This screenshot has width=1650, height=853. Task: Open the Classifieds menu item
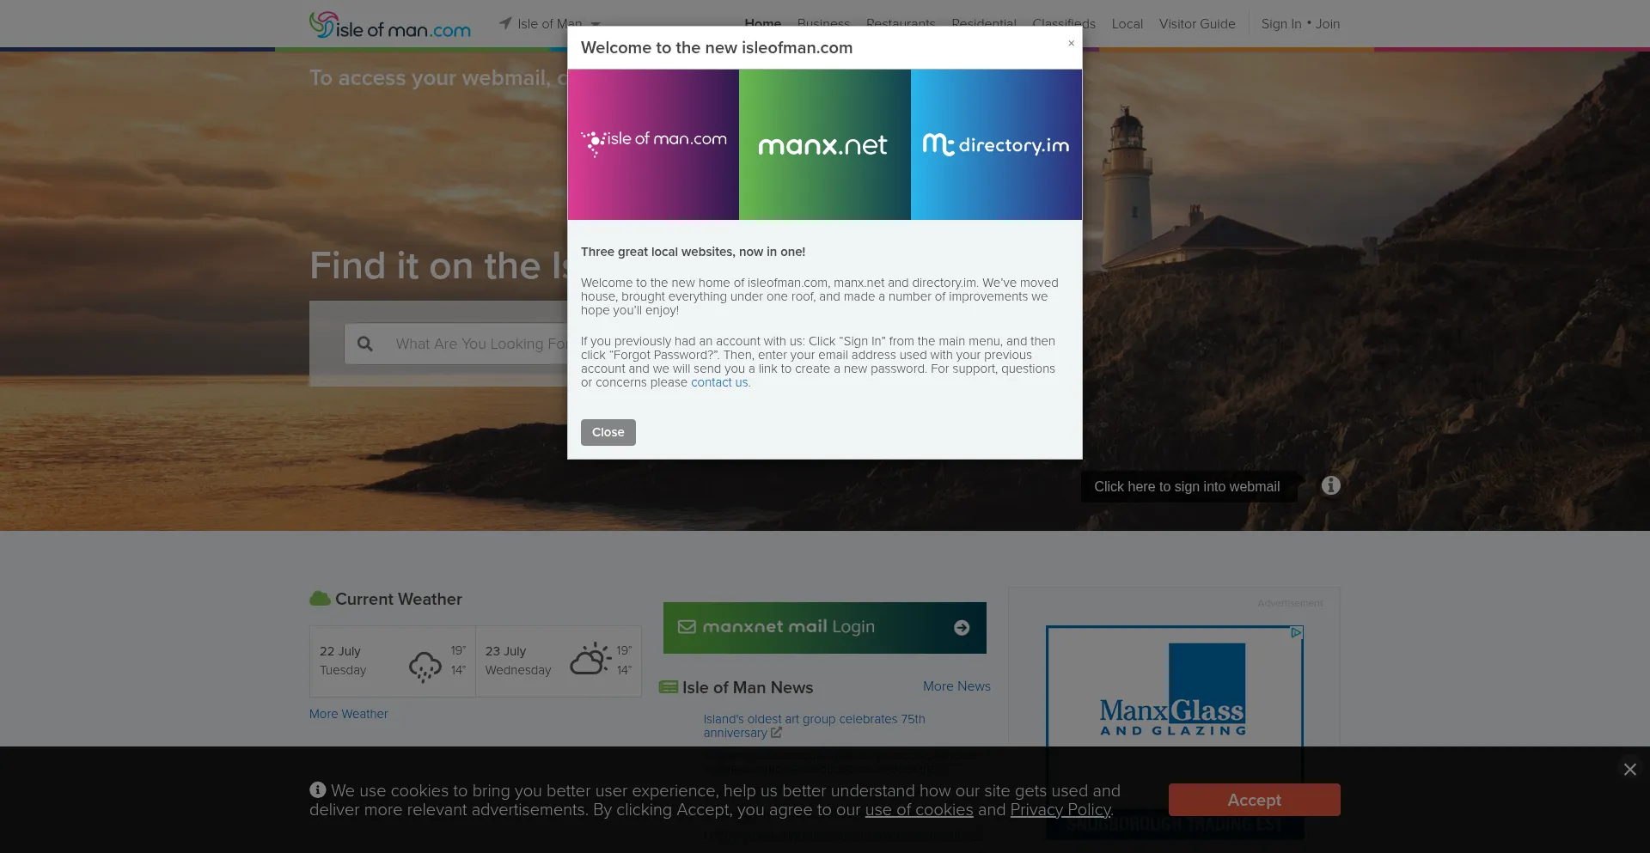(1064, 24)
